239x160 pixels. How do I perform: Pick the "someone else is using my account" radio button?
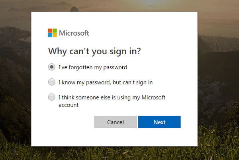(x=52, y=97)
